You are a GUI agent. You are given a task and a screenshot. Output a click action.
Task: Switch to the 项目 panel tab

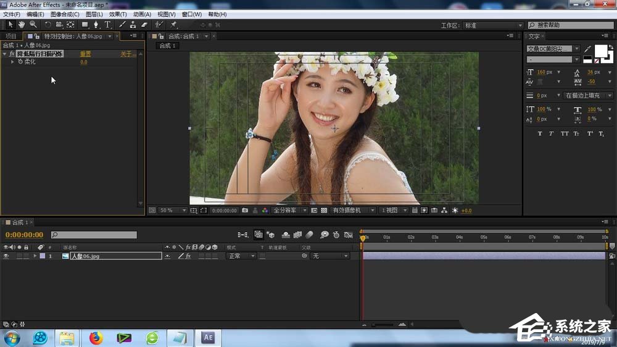click(11, 36)
